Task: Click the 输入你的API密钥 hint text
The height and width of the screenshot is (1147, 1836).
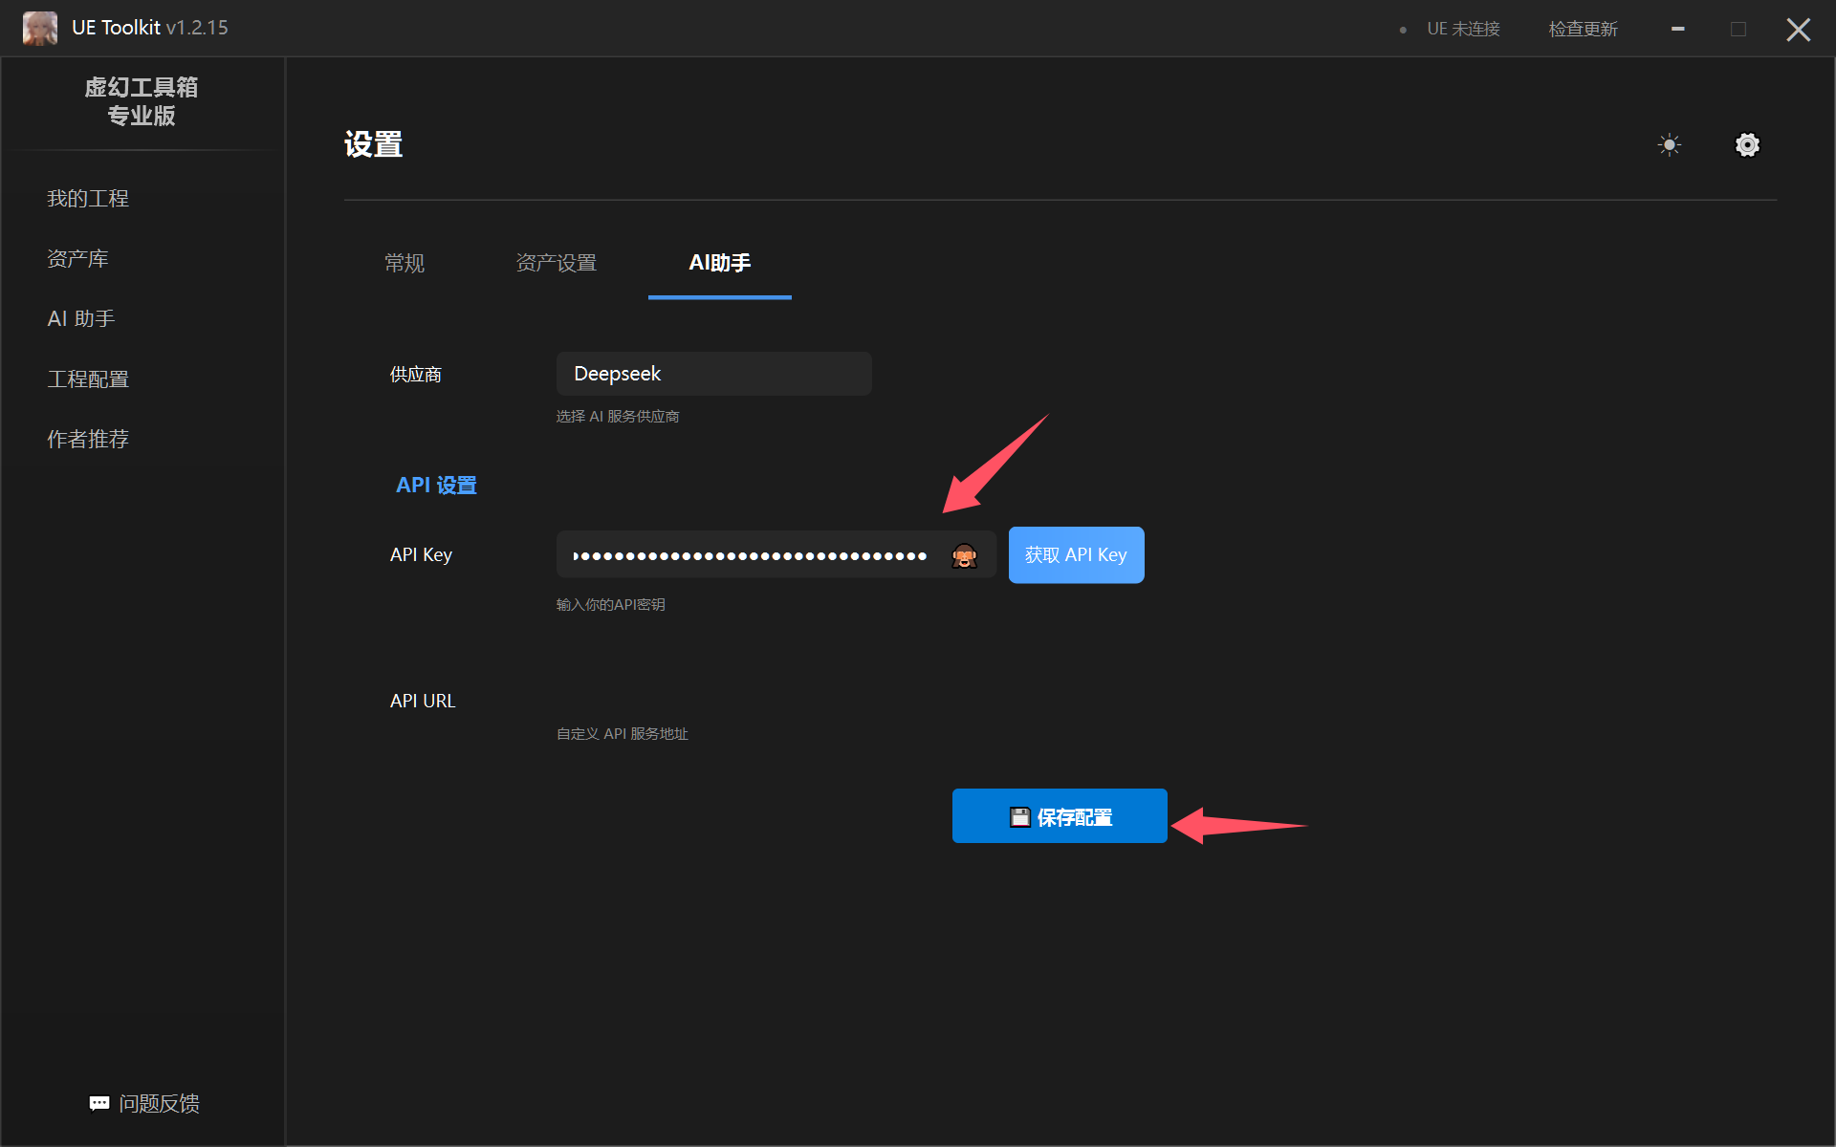Action: click(x=611, y=605)
